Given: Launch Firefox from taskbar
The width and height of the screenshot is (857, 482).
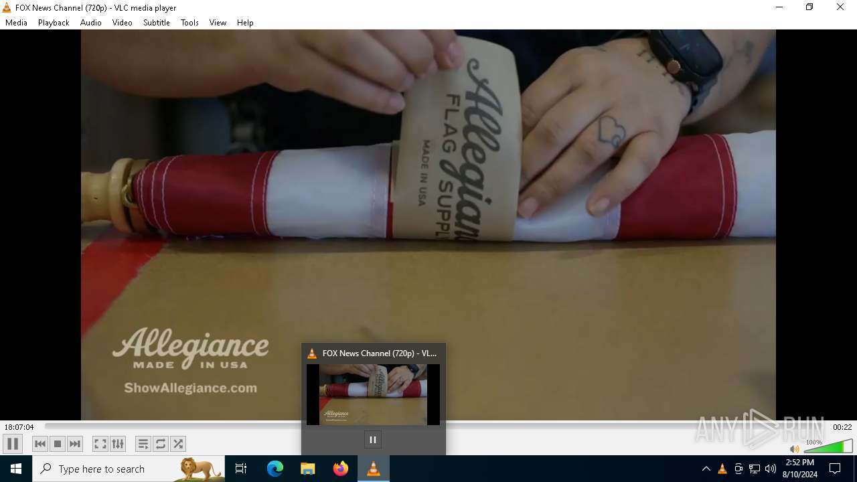Looking at the screenshot, I should click(x=341, y=469).
